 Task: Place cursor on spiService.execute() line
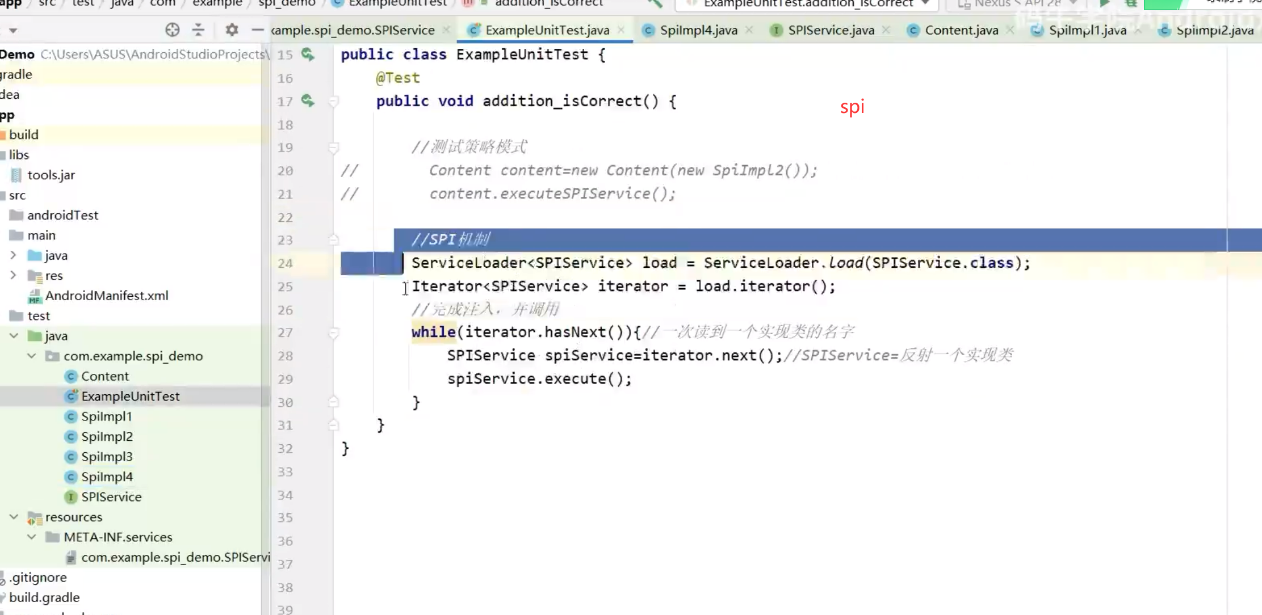[x=539, y=379]
